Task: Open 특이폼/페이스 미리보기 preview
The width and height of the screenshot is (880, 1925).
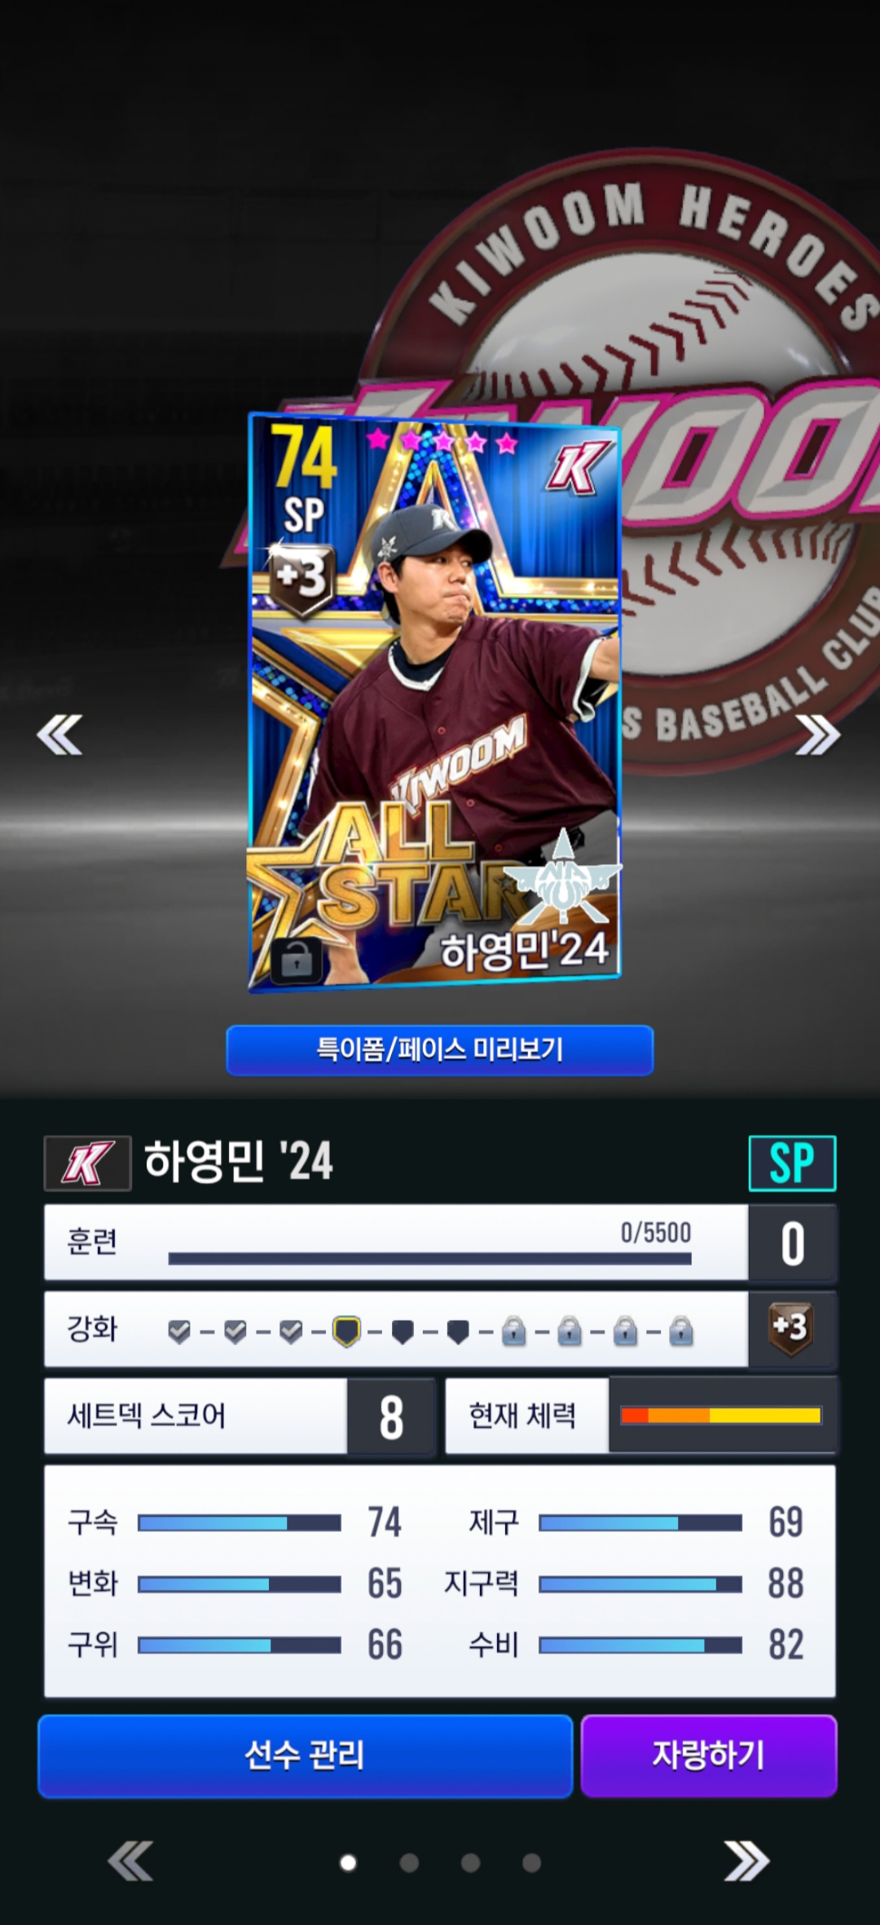Action: click(x=440, y=1050)
